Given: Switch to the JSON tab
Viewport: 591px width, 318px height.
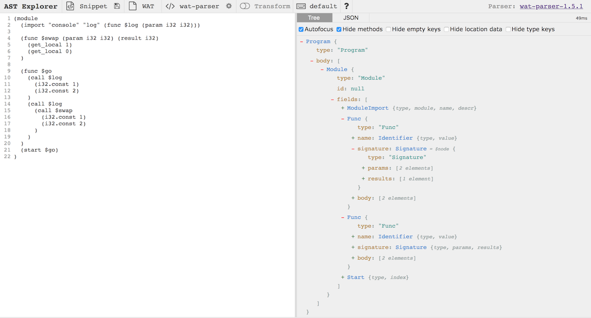Looking at the screenshot, I should pyautogui.click(x=351, y=18).
